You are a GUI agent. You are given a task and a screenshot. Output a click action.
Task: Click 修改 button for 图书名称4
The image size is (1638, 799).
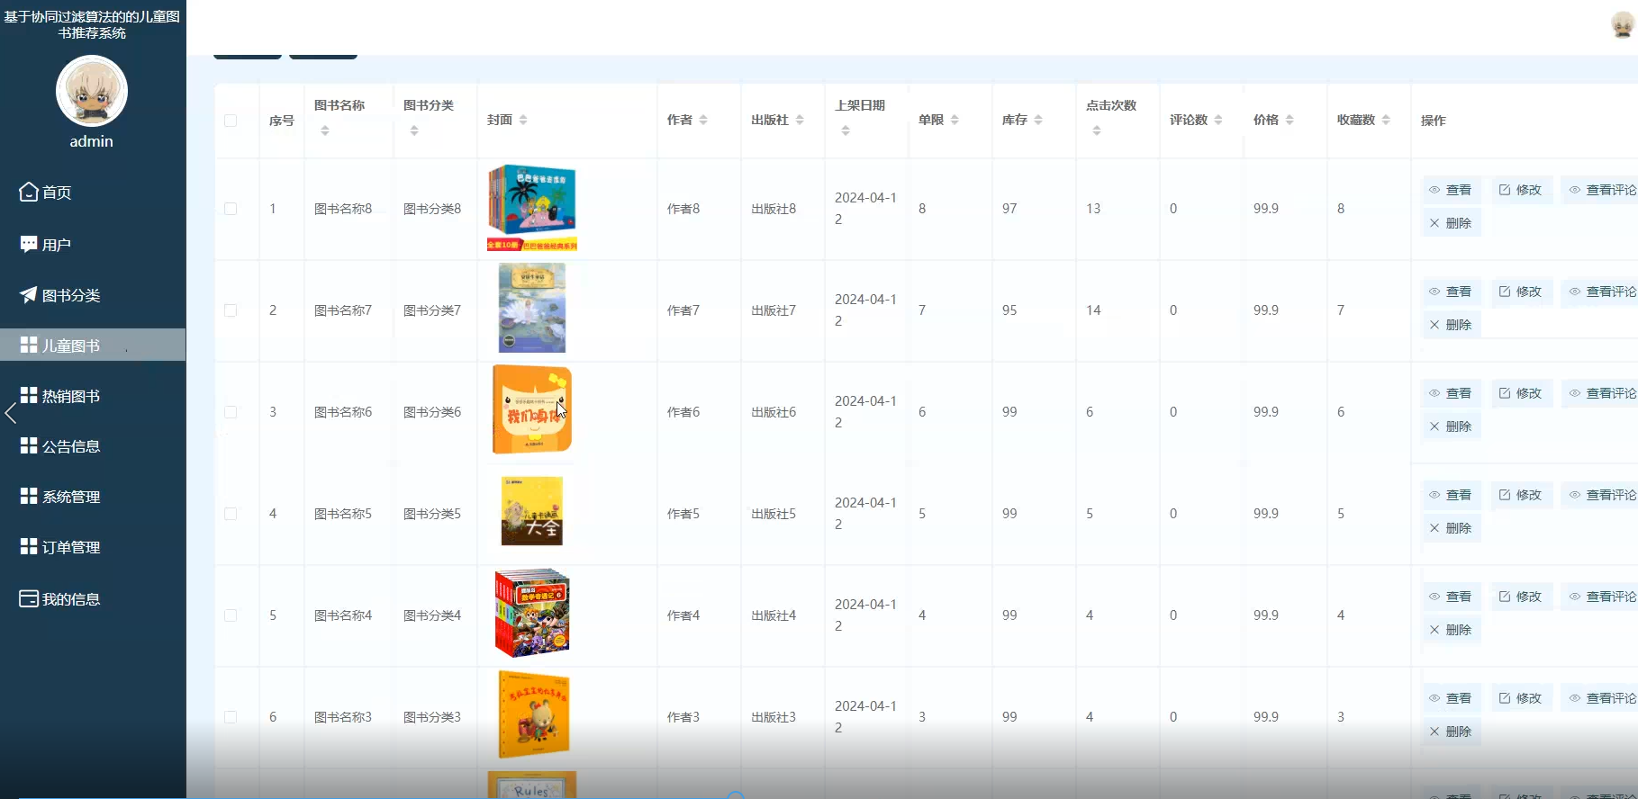coord(1521,597)
